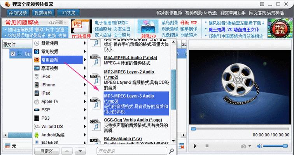Click the 常用音频 music note icon
The height and width of the screenshot is (155, 294).
click(37, 60)
